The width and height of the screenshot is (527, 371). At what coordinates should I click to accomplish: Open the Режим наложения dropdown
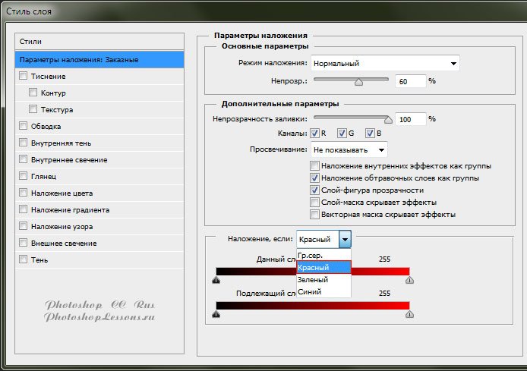[385, 63]
